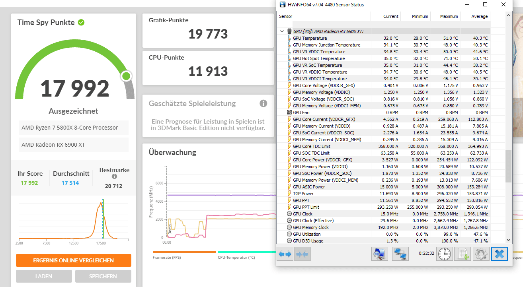Click thermometer icon of GPU Hot Spot Temperature
This screenshot has width=523, height=287.
tap(289, 58)
